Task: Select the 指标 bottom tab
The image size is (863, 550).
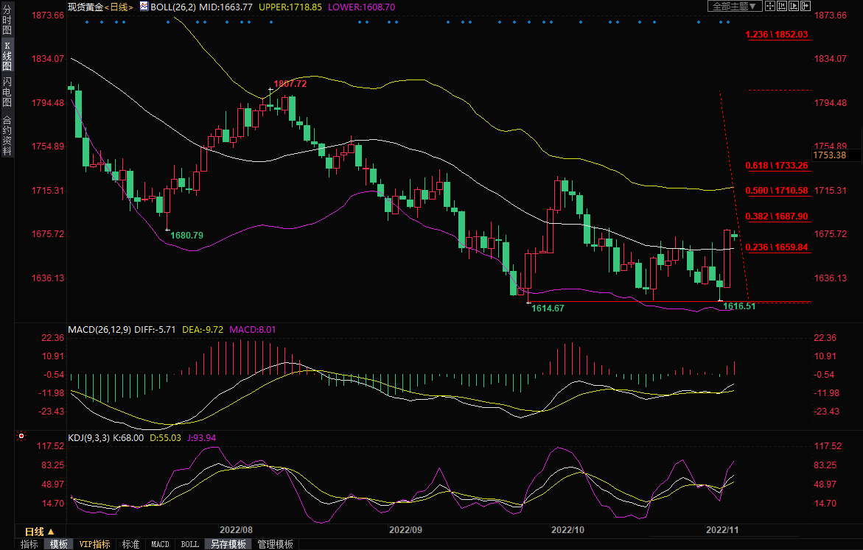Action: [29, 544]
